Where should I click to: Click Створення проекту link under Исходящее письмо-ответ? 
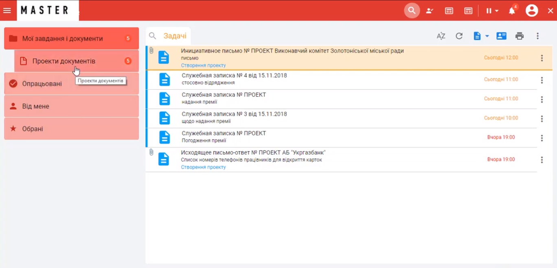[x=203, y=167]
